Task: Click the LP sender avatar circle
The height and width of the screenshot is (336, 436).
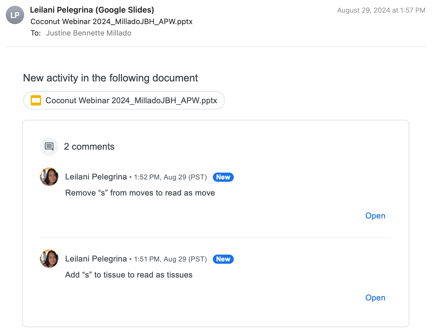Action: (x=15, y=15)
